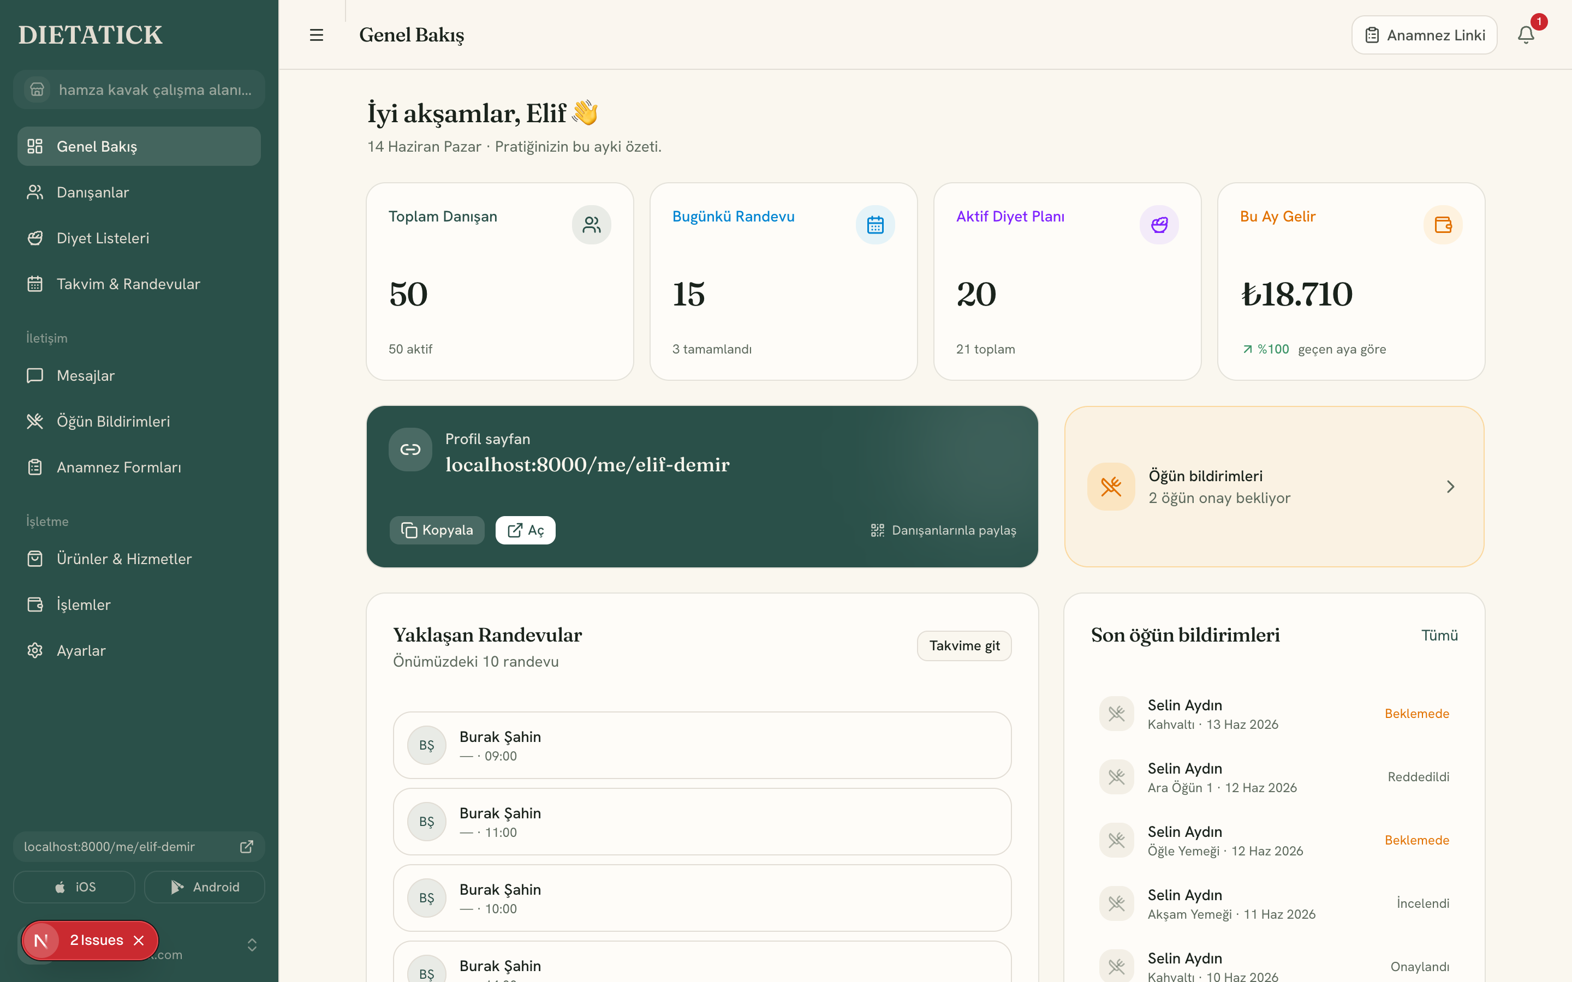Open Öğün Bildirimleri in the sidebar
Screen dimensions: 1572x982
[x=139, y=421]
